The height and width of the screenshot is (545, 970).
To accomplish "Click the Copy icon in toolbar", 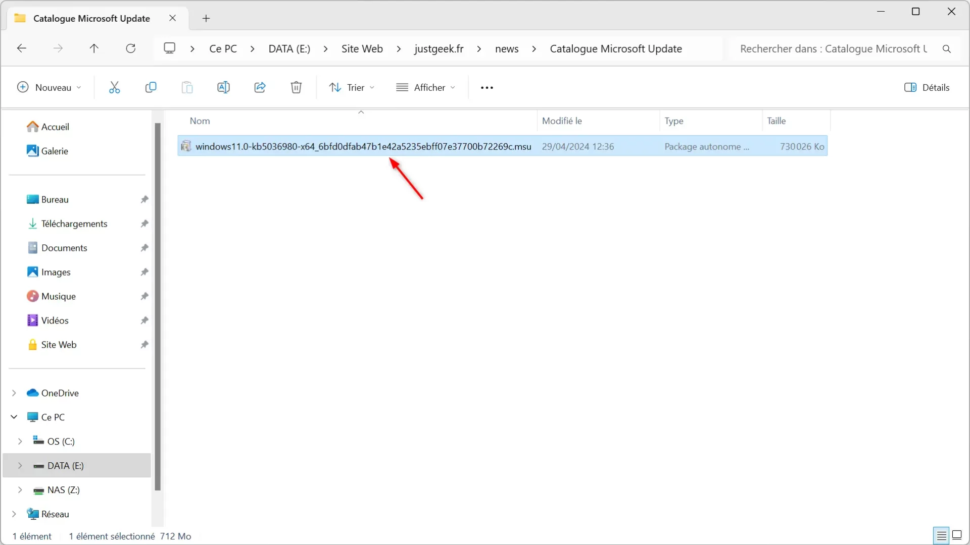I will (151, 87).
